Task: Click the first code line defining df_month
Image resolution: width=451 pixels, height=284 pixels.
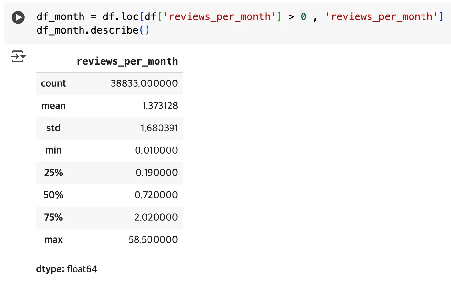Action: (240, 16)
